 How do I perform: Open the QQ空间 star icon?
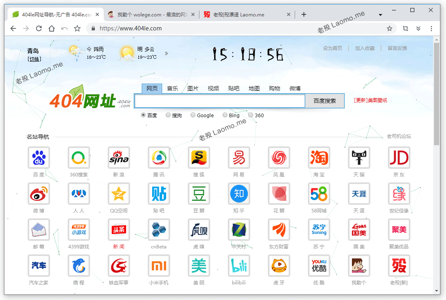(119, 194)
